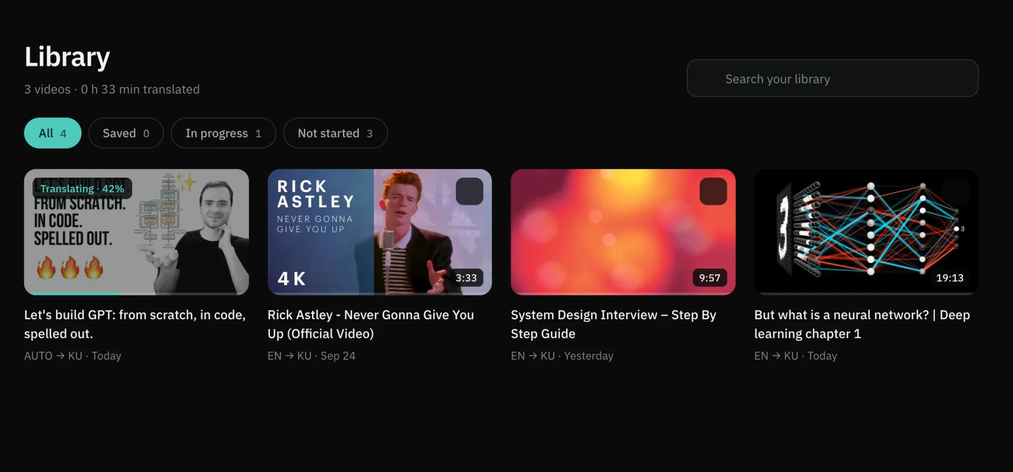
Task: Click the Translating · 42% badge
Action: [83, 188]
